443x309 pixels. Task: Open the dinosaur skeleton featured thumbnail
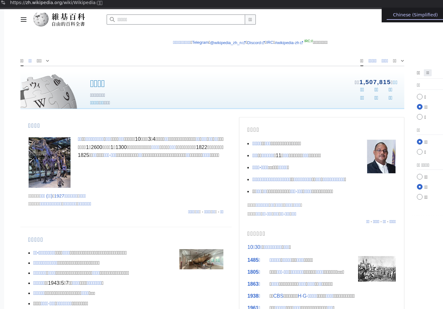click(x=49, y=163)
